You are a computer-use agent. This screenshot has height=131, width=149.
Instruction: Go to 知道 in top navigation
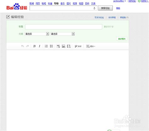tap(50, 3)
